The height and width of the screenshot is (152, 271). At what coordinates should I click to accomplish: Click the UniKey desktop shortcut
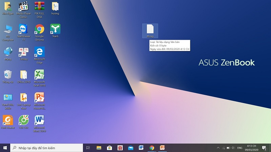[x=23, y=54]
